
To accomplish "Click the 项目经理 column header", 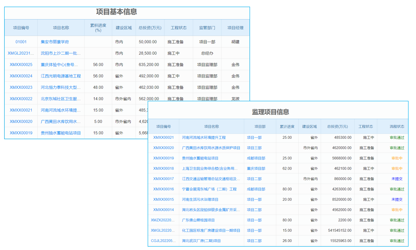I will 235,27.
